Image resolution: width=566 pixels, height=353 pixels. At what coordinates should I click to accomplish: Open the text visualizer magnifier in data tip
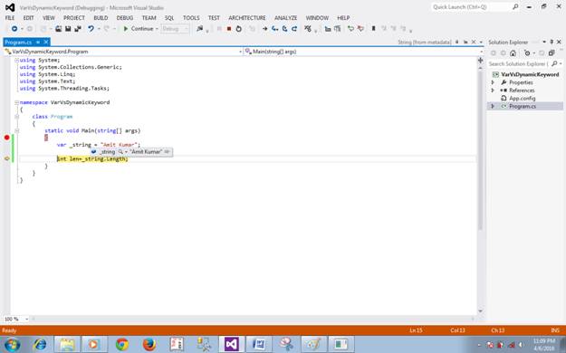pos(120,151)
